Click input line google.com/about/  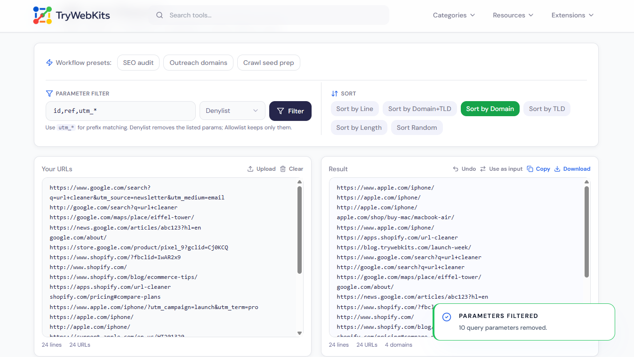[78, 237]
